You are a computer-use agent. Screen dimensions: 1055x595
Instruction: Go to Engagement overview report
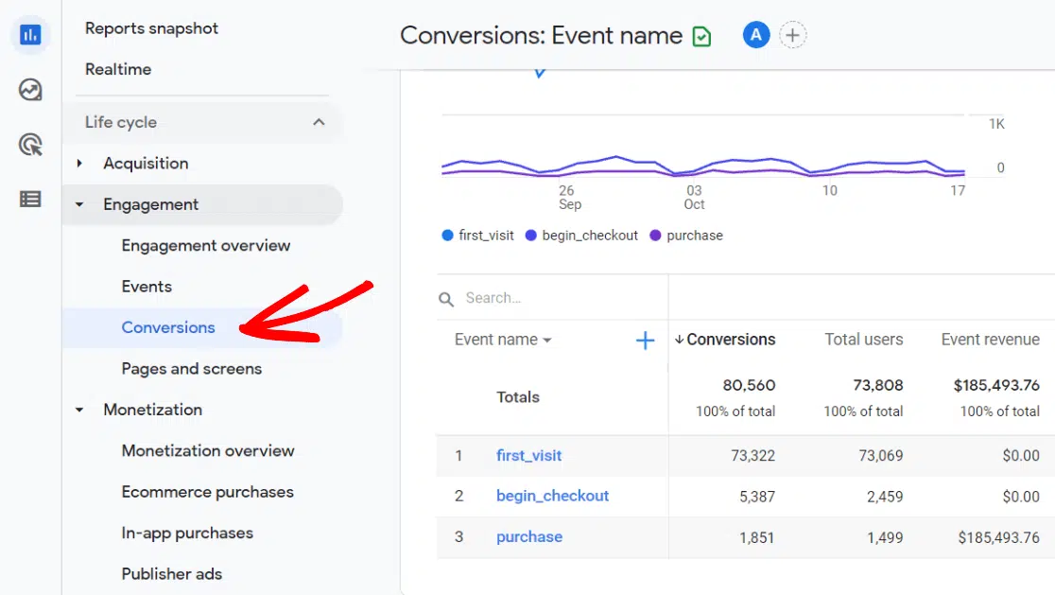click(x=205, y=245)
